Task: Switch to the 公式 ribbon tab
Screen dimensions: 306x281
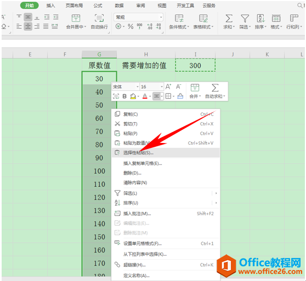Action: click(x=98, y=5)
